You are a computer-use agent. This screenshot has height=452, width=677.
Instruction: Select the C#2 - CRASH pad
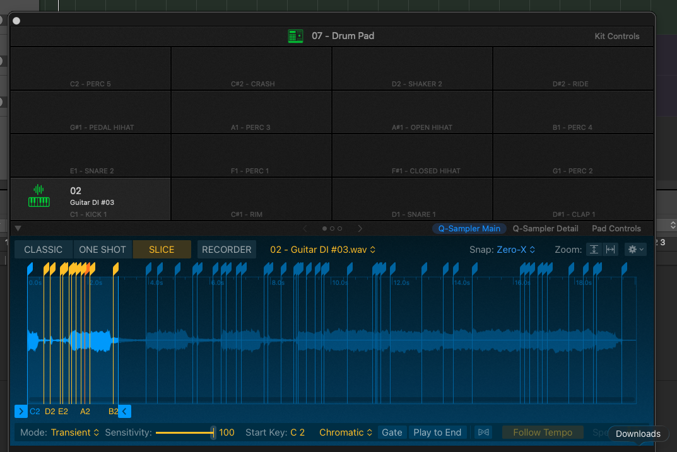pyautogui.click(x=252, y=69)
